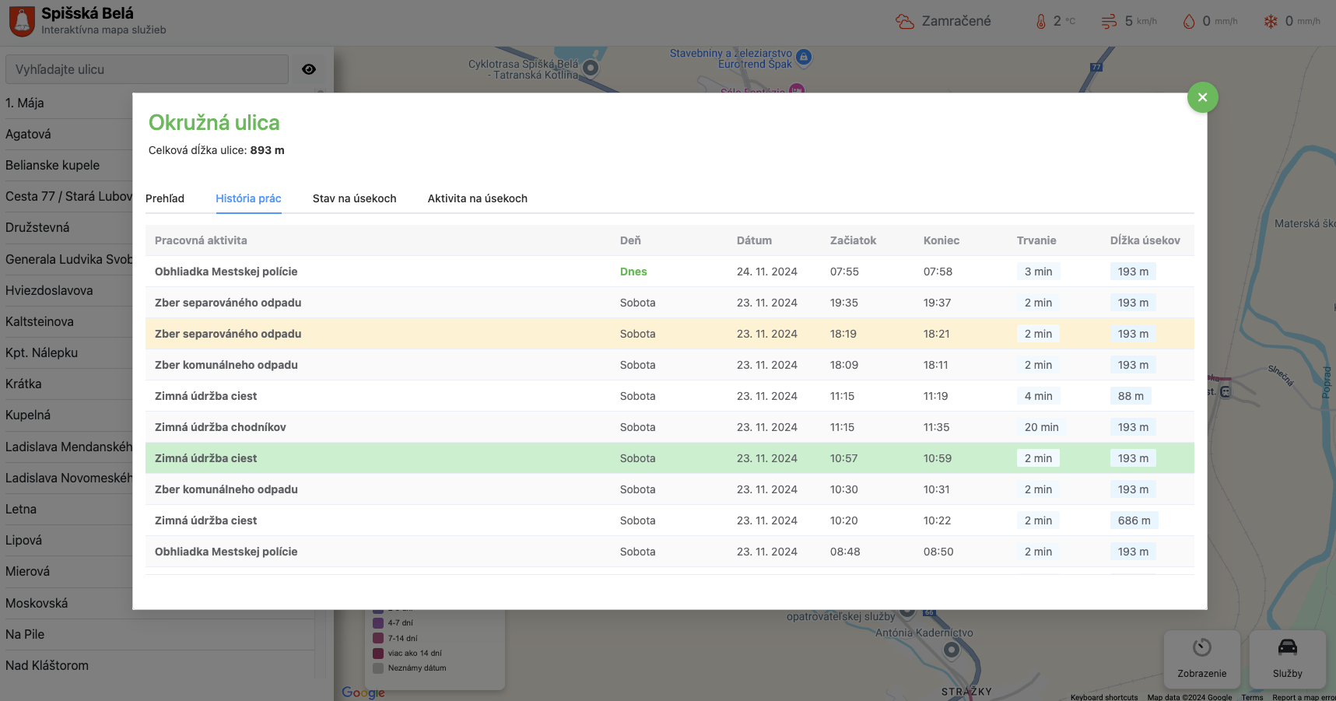Open the Stav na úsekoch tab

[355, 198]
